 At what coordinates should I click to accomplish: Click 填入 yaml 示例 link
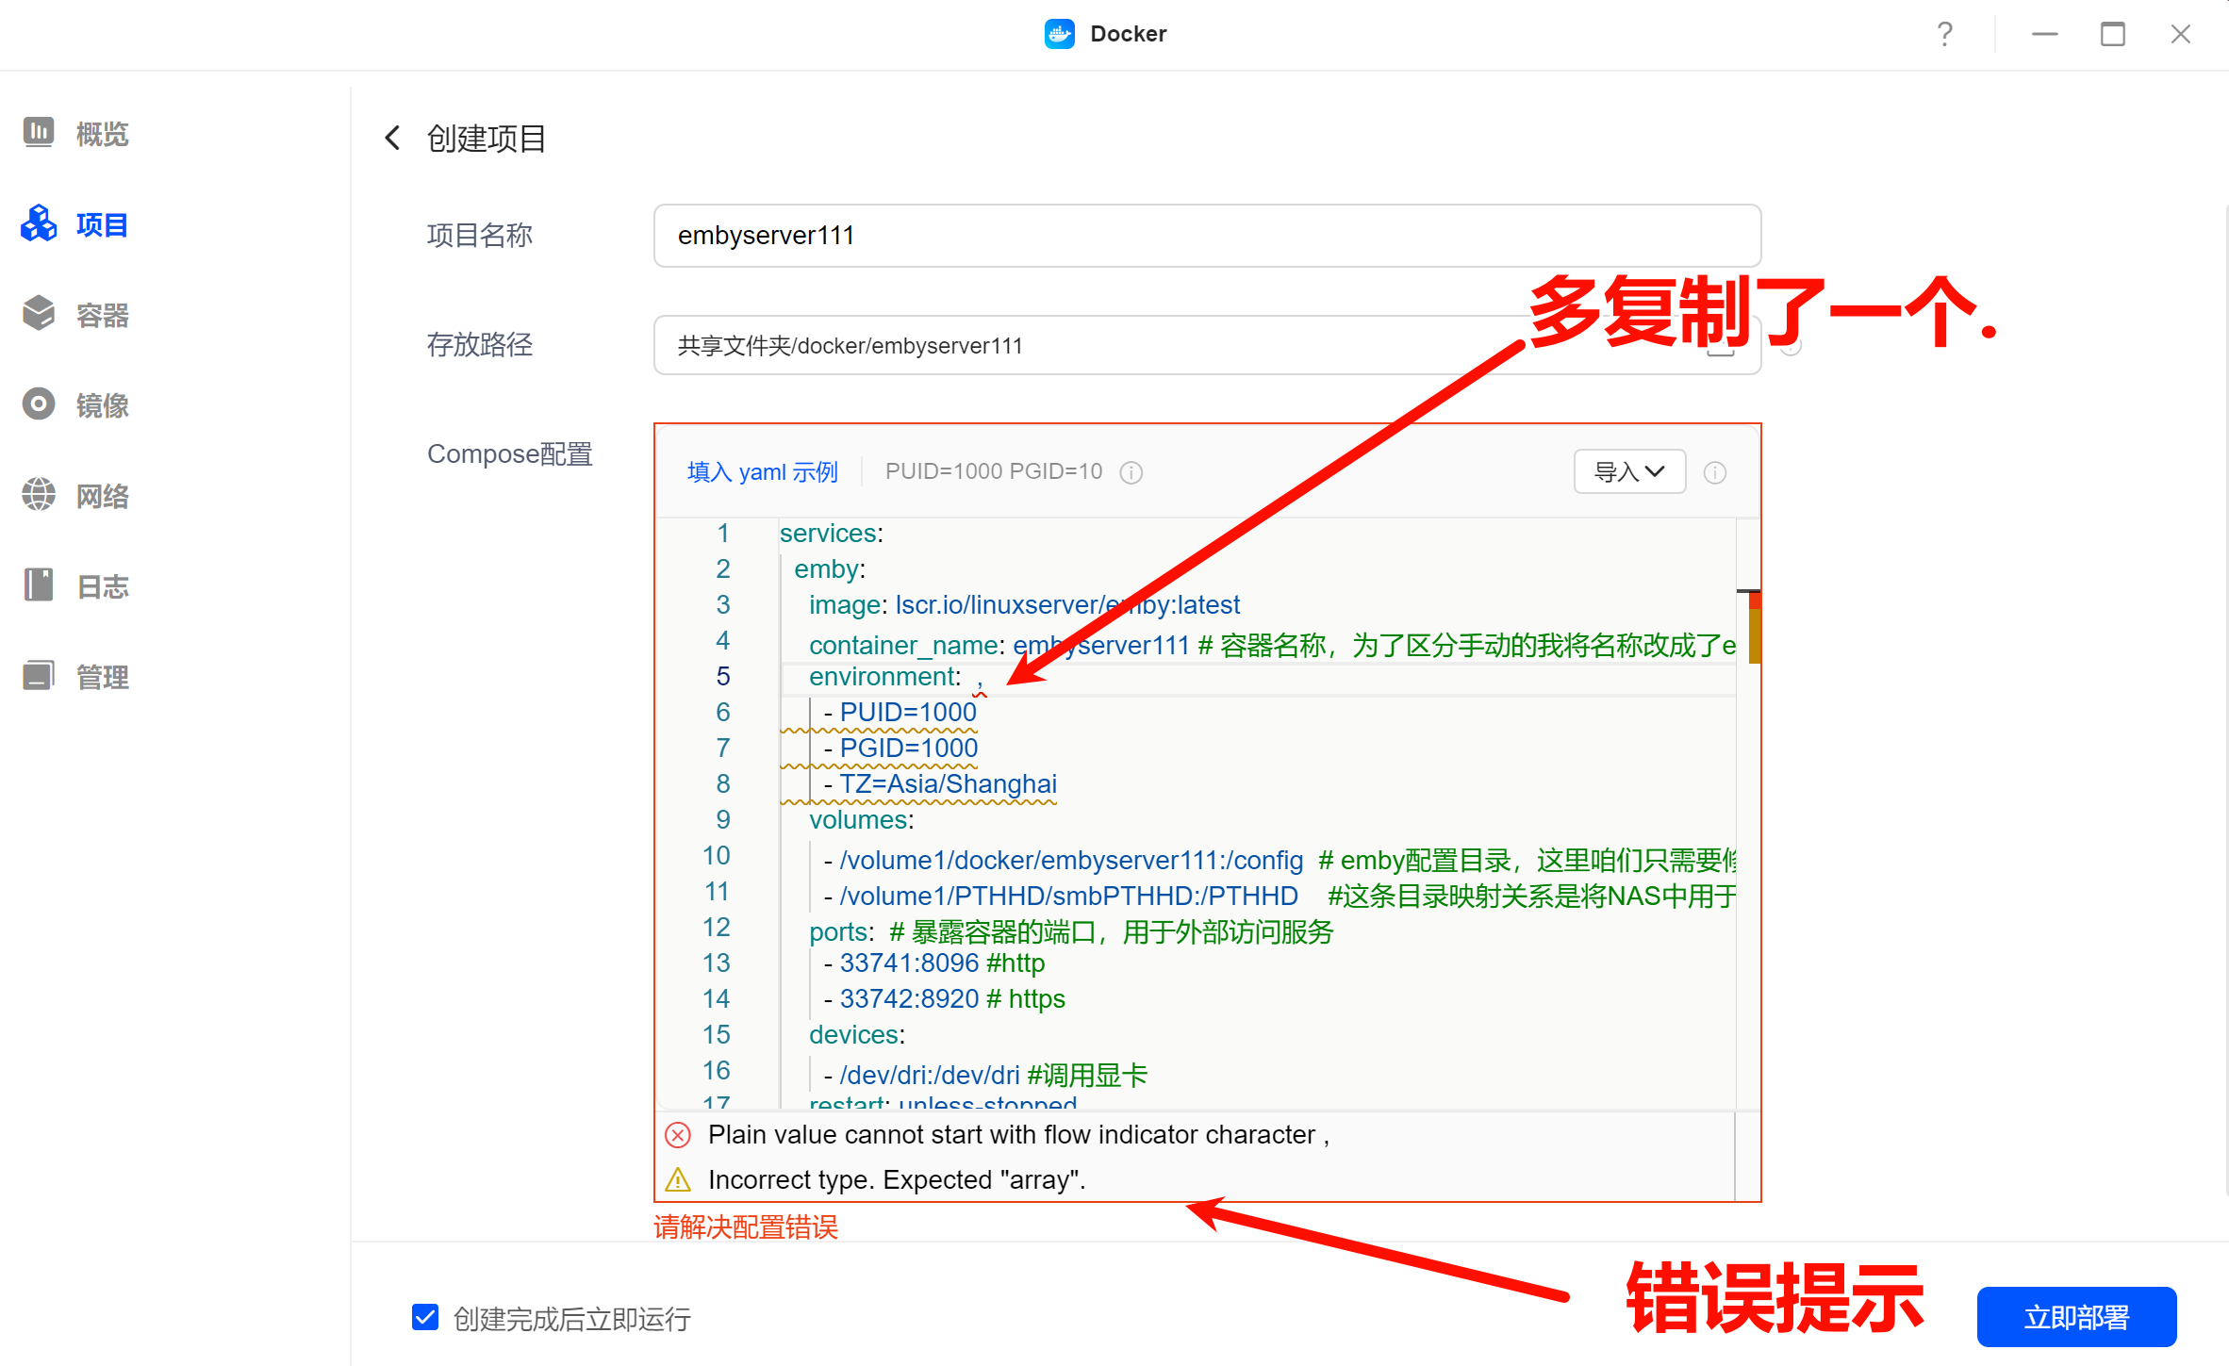click(x=763, y=471)
